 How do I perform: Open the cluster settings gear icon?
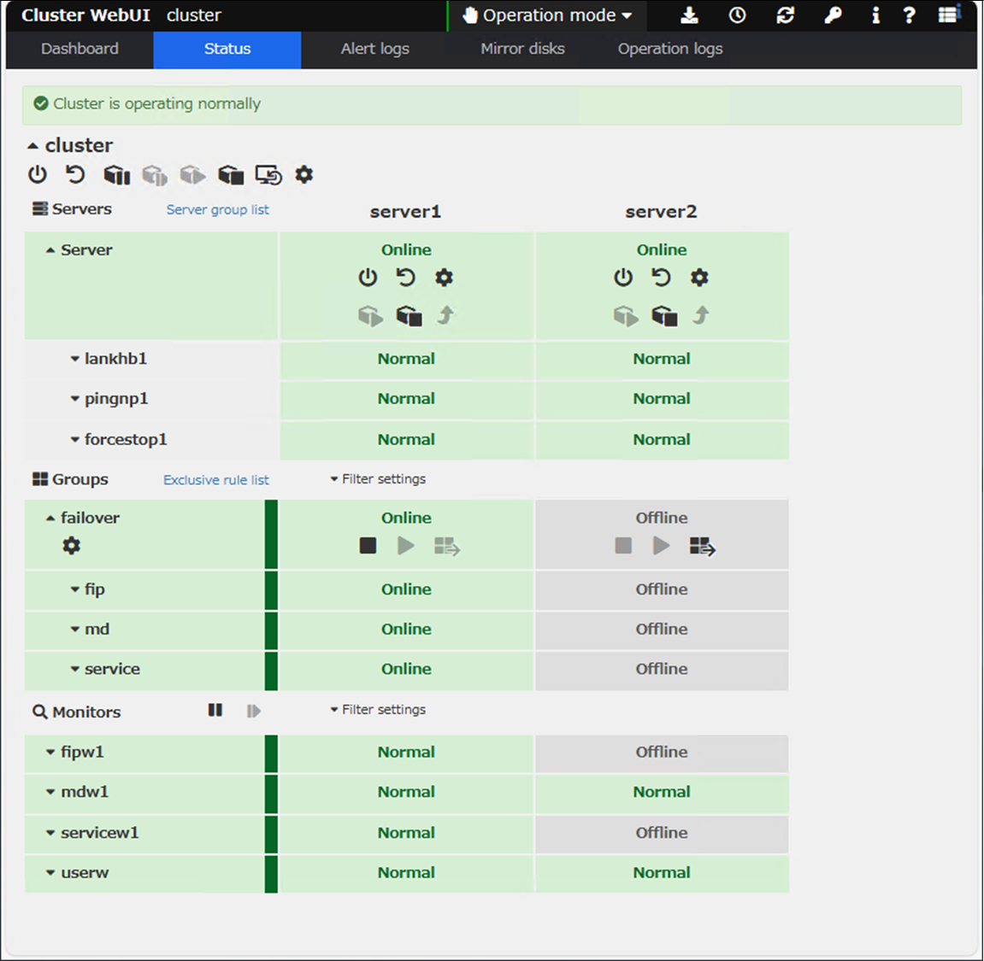pyautogui.click(x=304, y=175)
